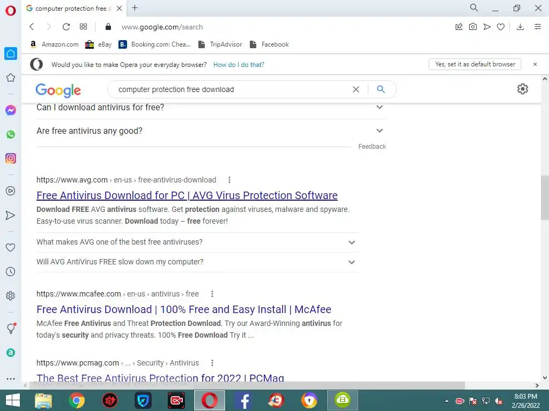Screen dimensions: 549x411
Task: Open My Flow send icon in toolbar
Action: tap(487, 27)
